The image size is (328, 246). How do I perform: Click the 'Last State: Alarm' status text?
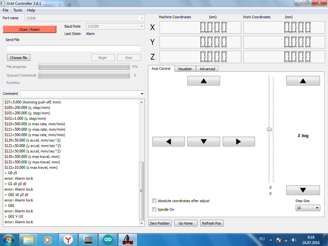(79, 34)
